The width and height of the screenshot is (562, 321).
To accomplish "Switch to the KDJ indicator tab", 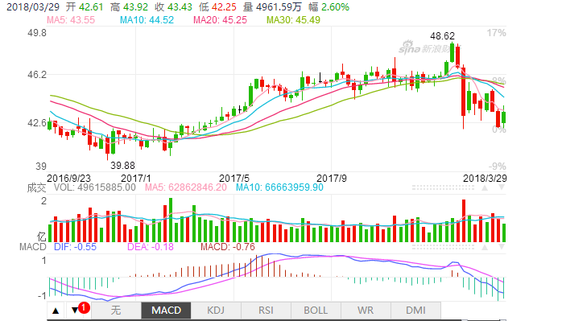I will click(x=216, y=311).
